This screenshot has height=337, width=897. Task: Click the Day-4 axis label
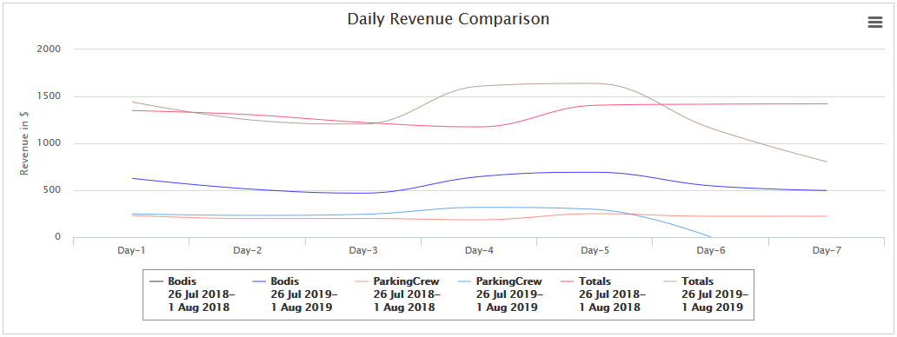(x=479, y=250)
